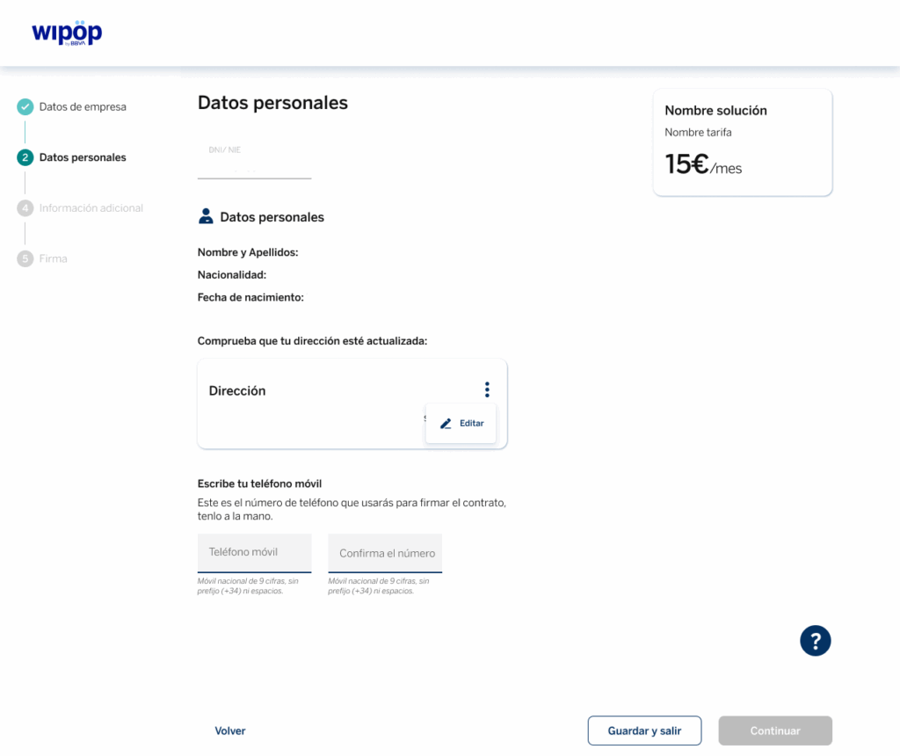Click the Wipop by BBVA logo
The image size is (900, 756).
(67, 33)
